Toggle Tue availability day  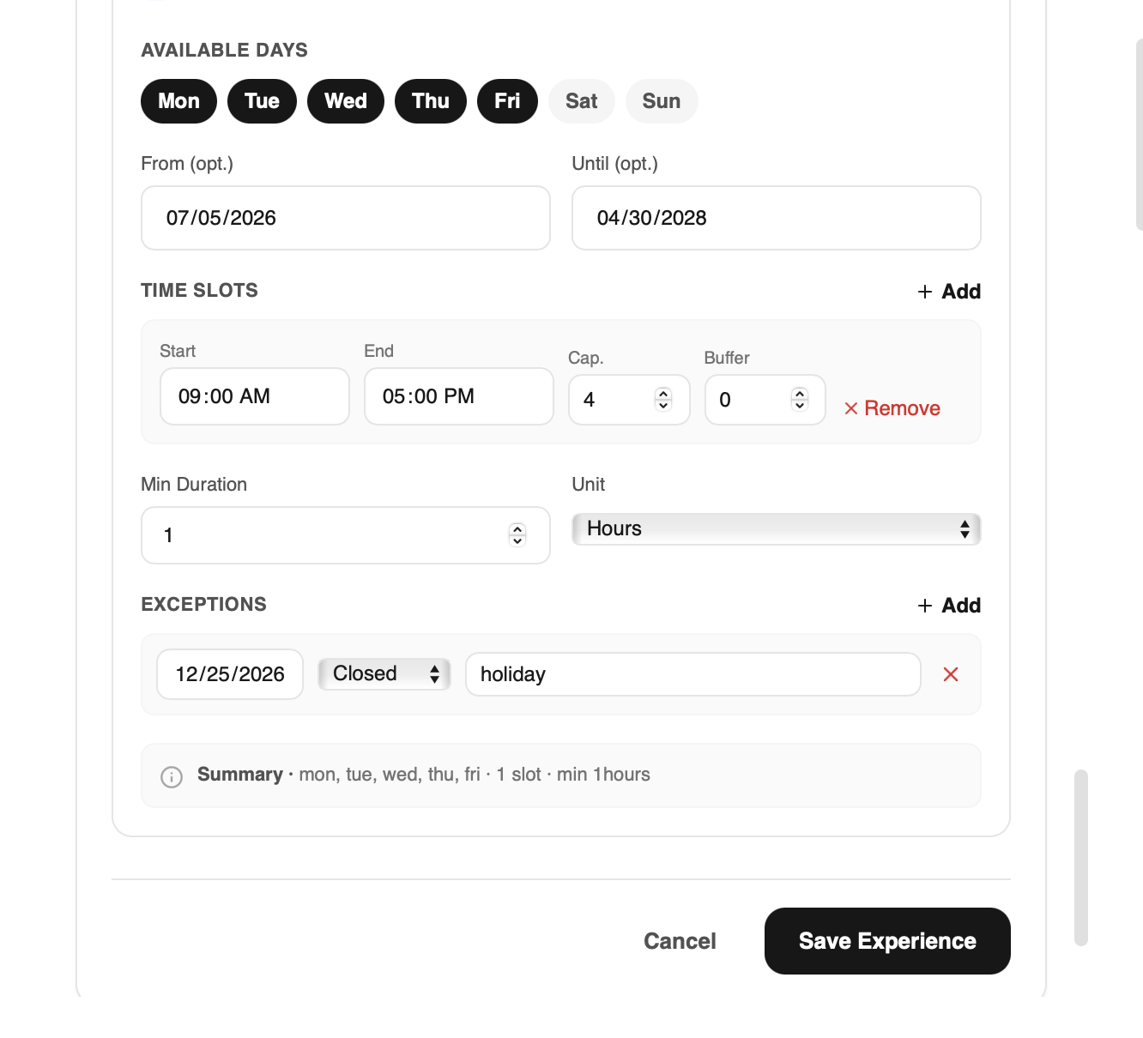pos(262,101)
